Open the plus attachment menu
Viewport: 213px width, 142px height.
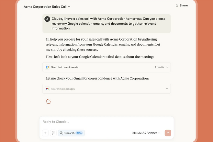45,133
